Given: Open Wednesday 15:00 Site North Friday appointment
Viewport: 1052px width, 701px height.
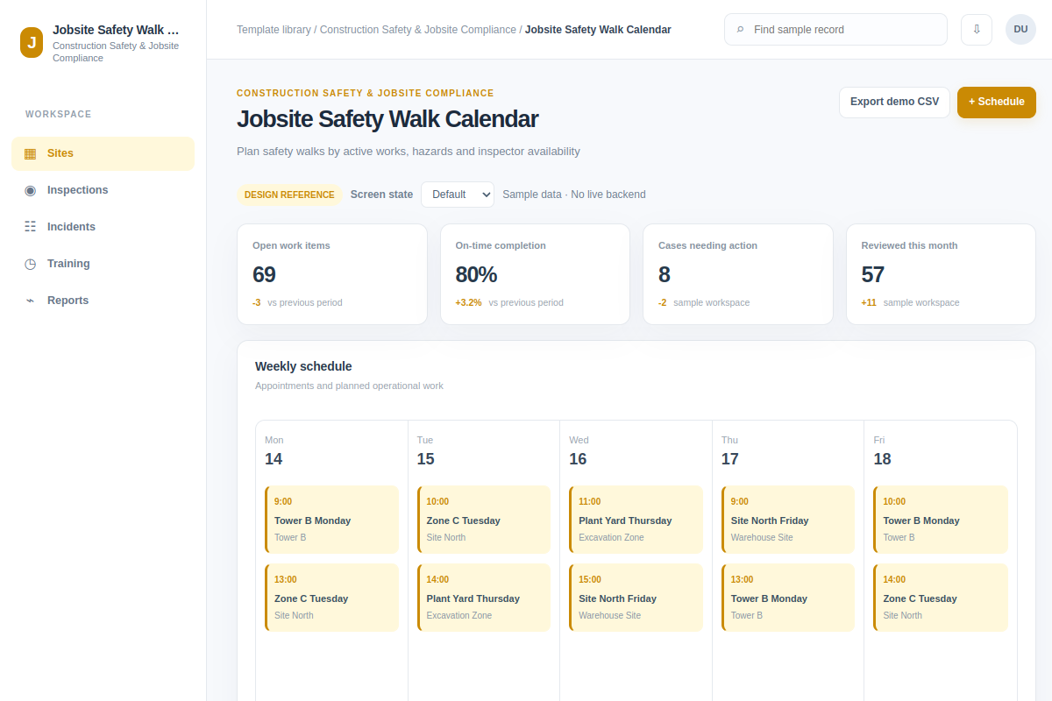Looking at the screenshot, I should pos(636,598).
